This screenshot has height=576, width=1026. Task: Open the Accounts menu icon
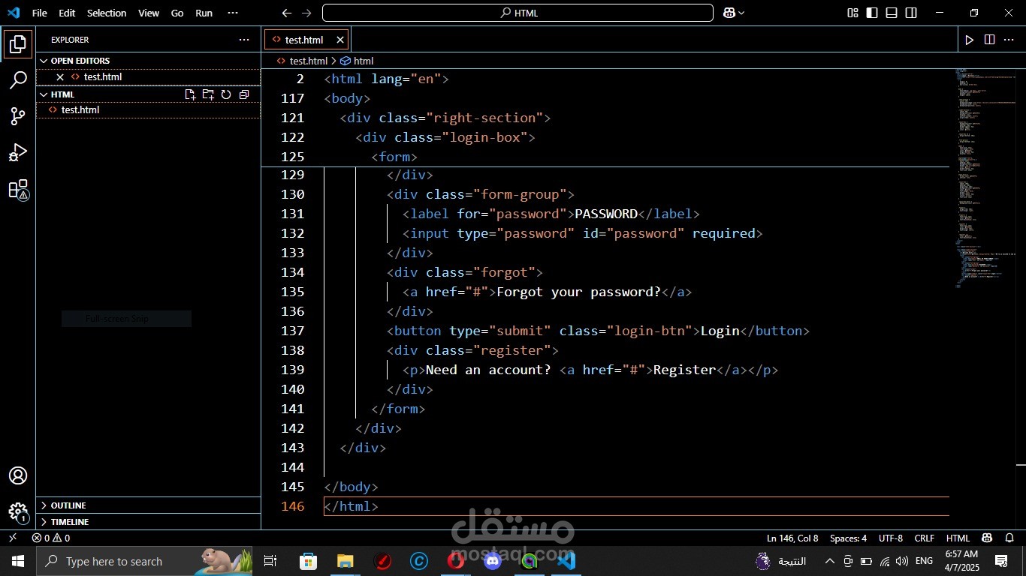18,475
